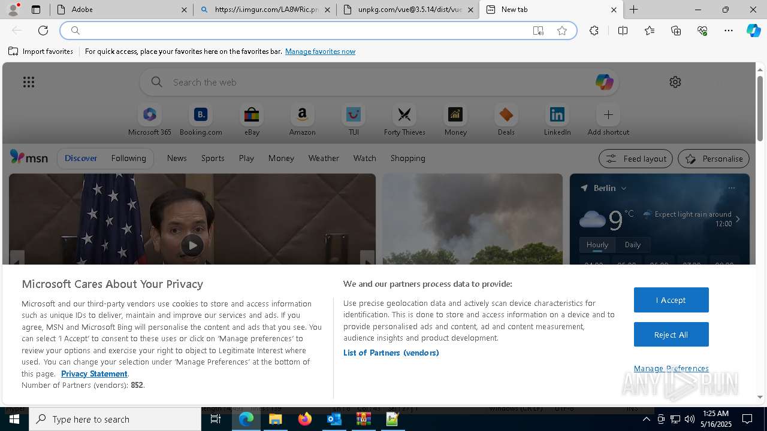This screenshot has height=431, width=767.
Task: Click the Personalise button
Action: point(713,159)
